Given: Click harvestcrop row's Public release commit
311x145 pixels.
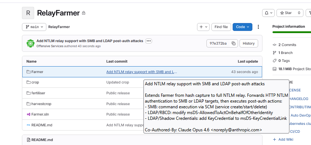Looking at the screenshot, I should tap(118, 104).
